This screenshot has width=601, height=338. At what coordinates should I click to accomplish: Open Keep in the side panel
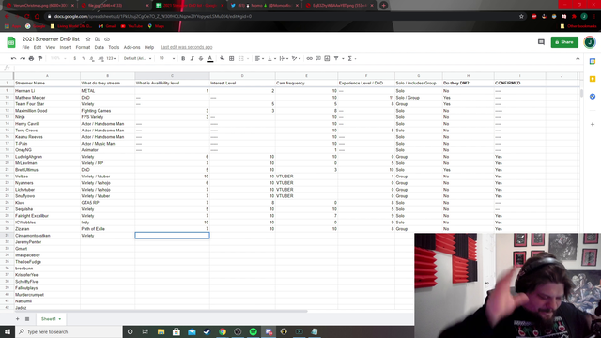[593, 79]
